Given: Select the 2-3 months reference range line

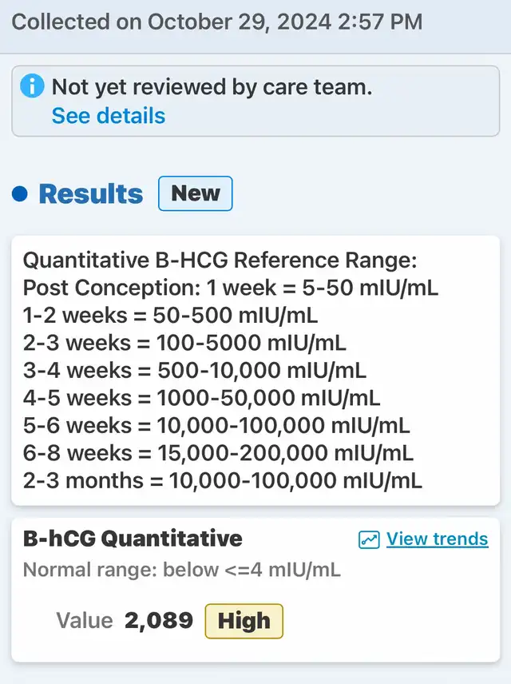Looking at the screenshot, I should [x=222, y=480].
